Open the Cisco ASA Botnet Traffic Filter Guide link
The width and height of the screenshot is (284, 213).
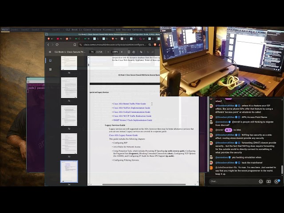point(129,104)
